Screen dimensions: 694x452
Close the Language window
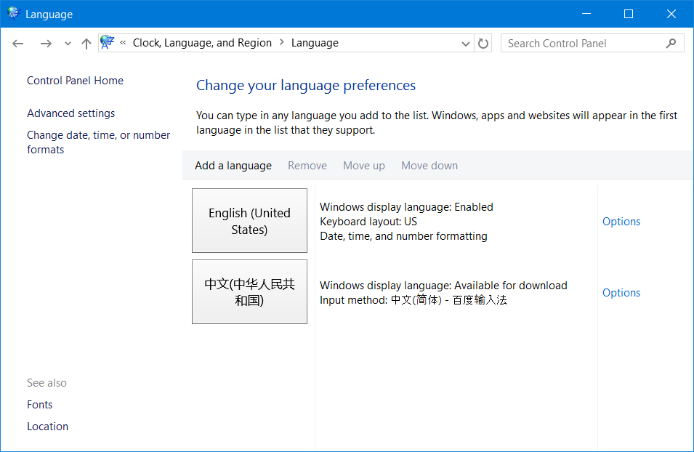click(x=671, y=14)
